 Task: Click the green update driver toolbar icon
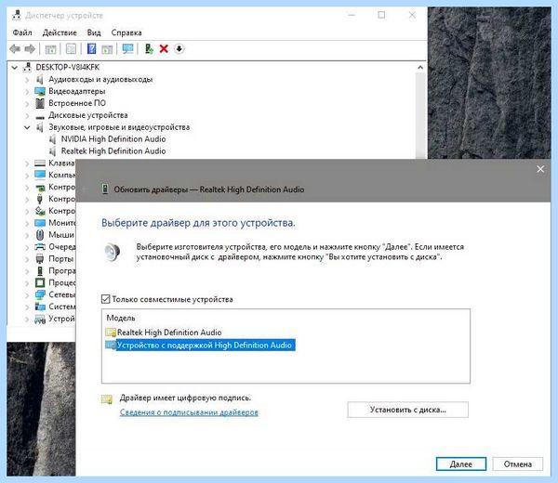coord(149,48)
